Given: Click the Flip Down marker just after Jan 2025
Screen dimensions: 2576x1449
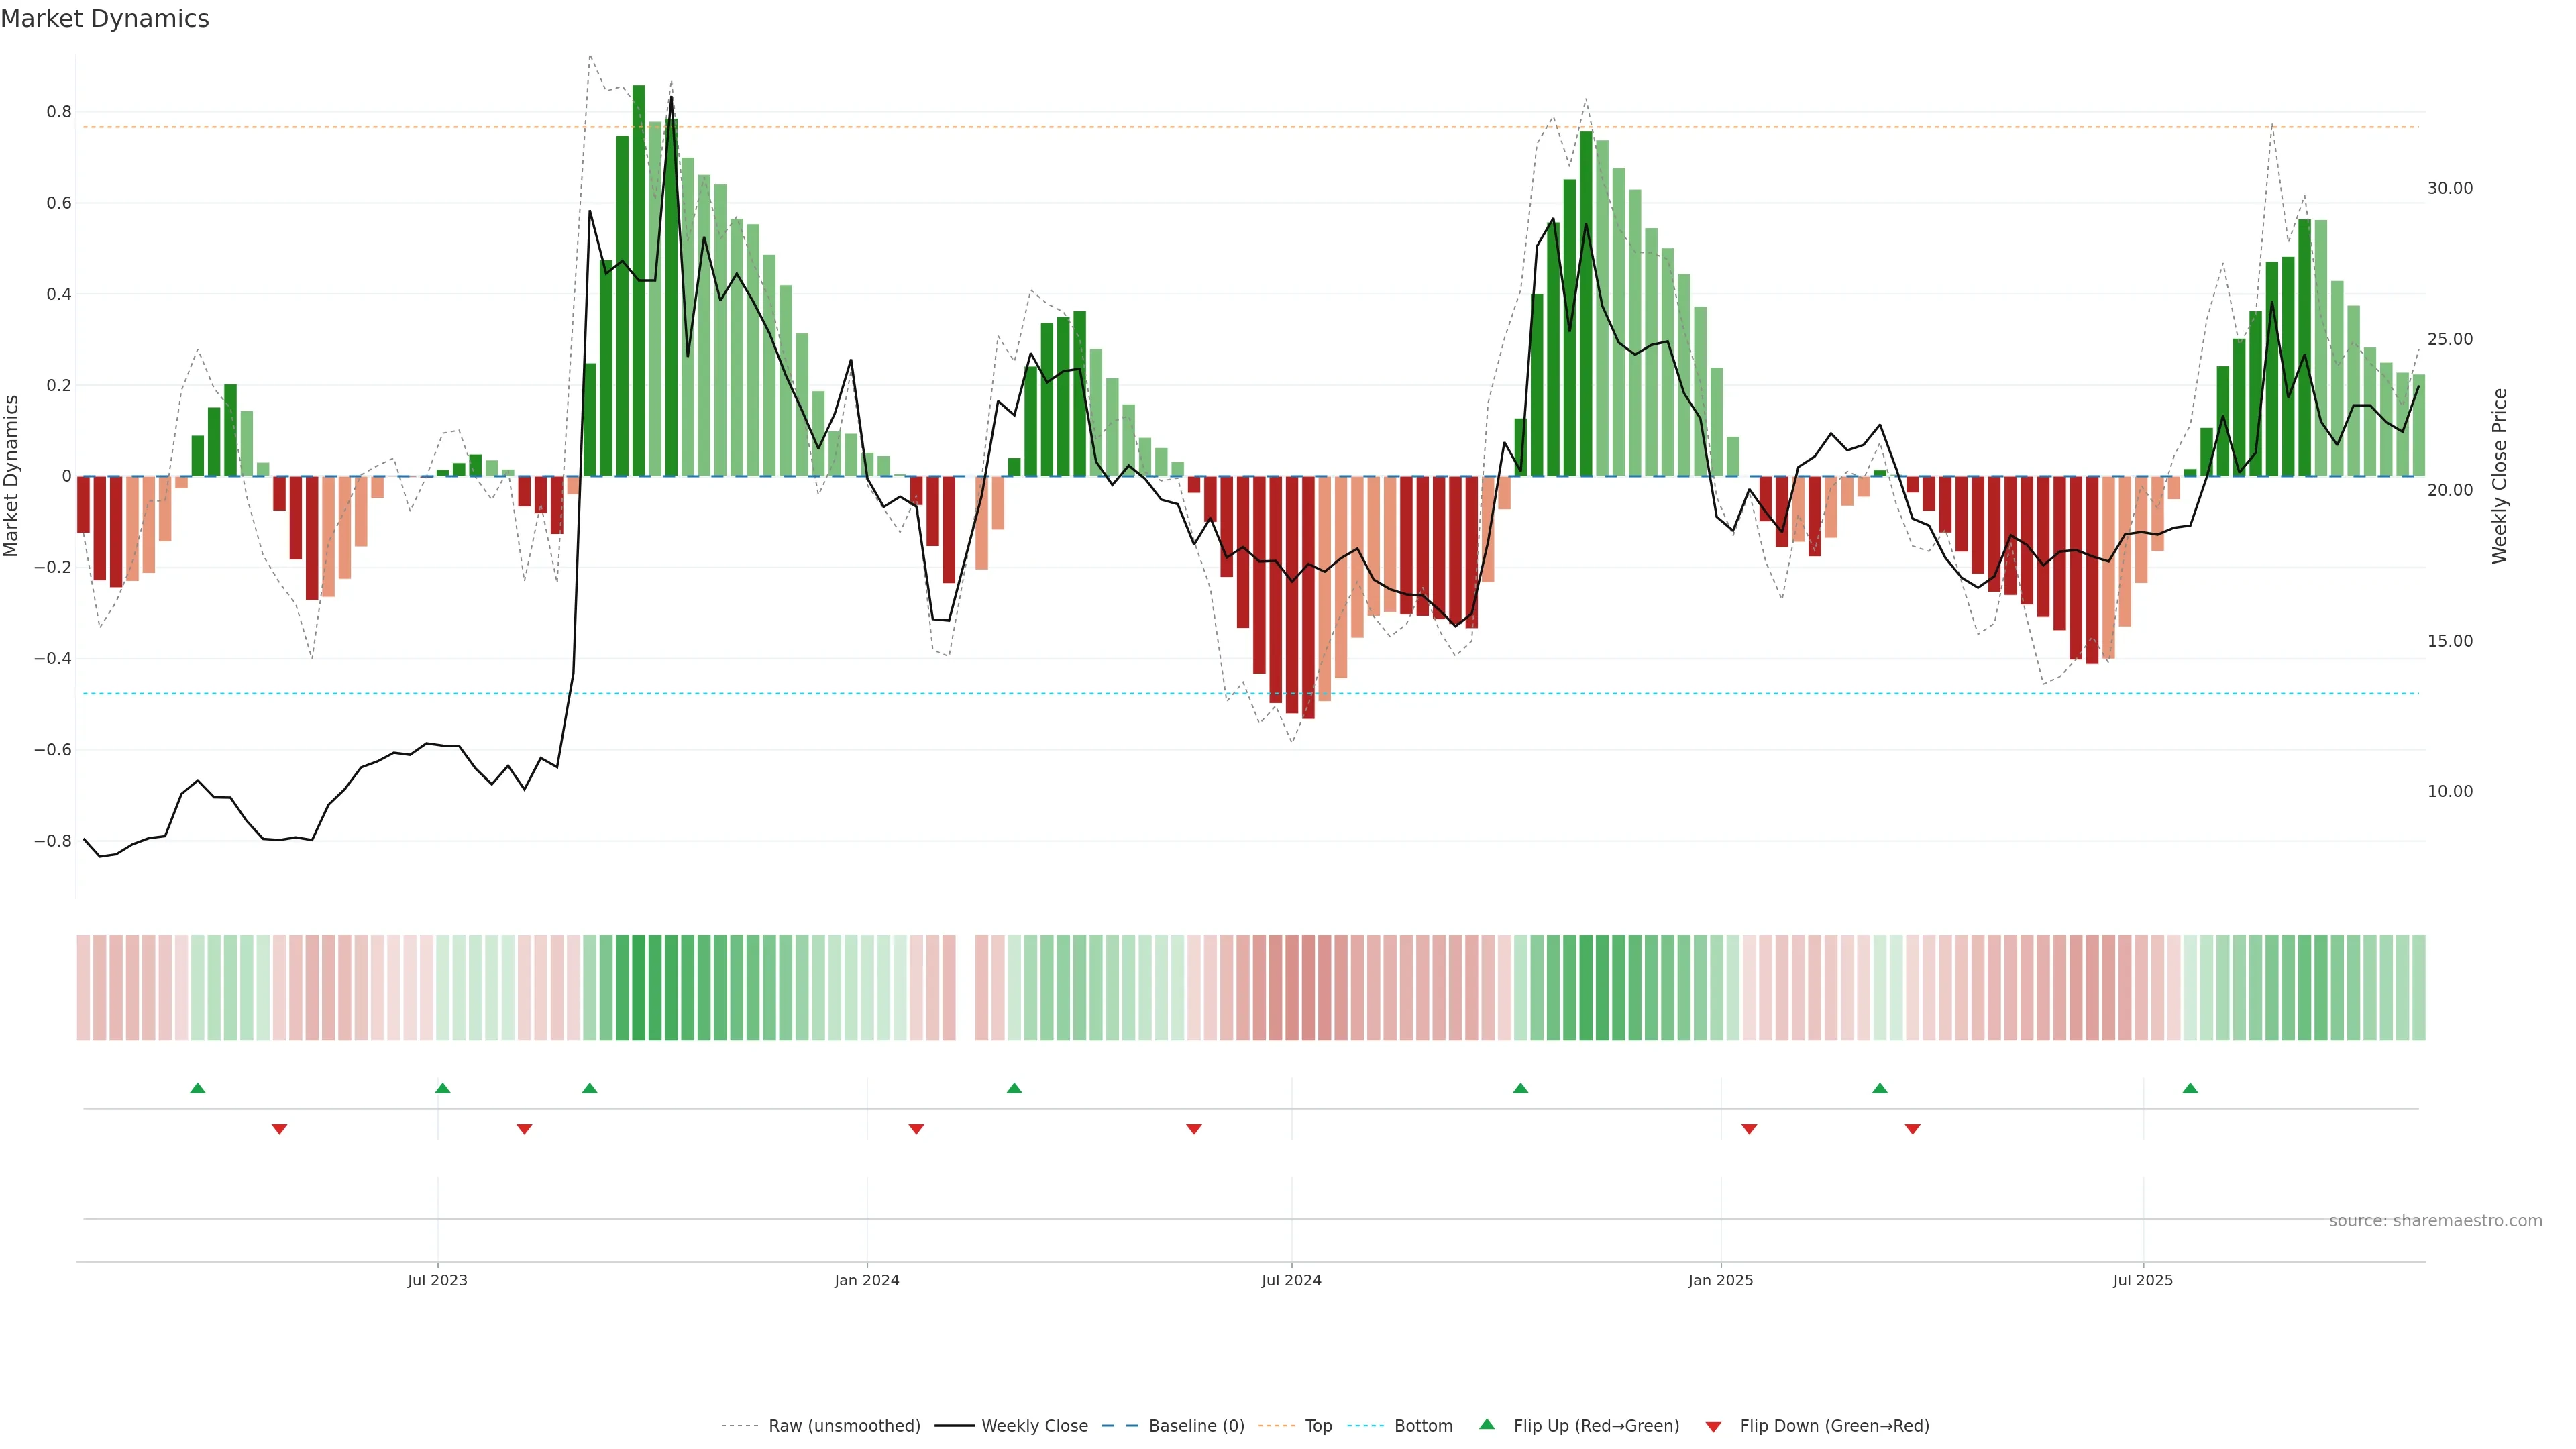Looking at the screenshot, I should (x=1749, y=1129).
